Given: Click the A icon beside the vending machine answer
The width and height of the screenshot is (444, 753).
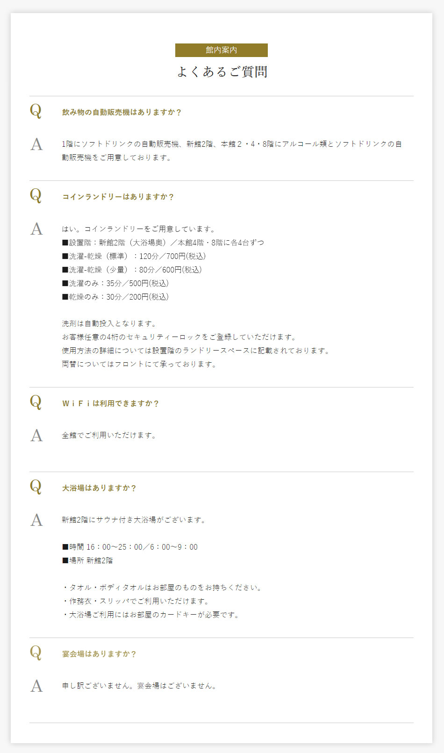Looking at the screenshot, I should pyautogui.click(x=36, y=144).
